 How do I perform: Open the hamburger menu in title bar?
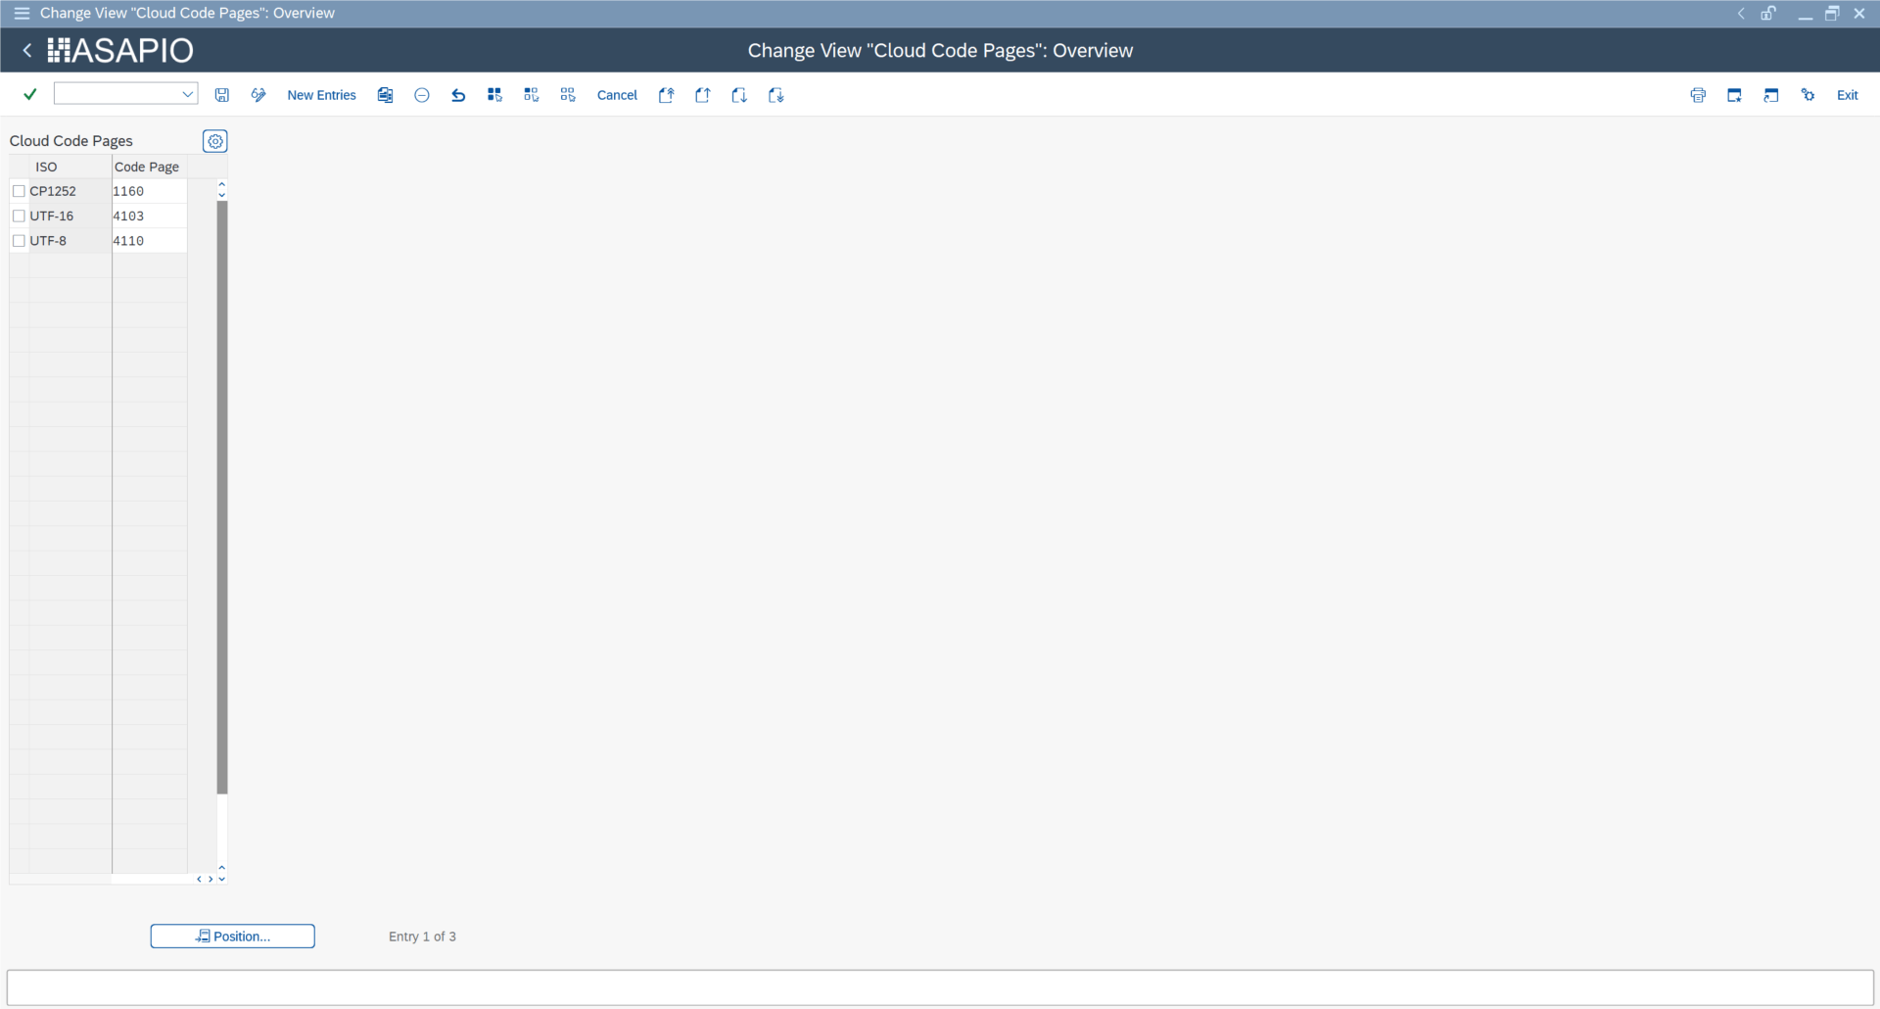coord(22,13)
